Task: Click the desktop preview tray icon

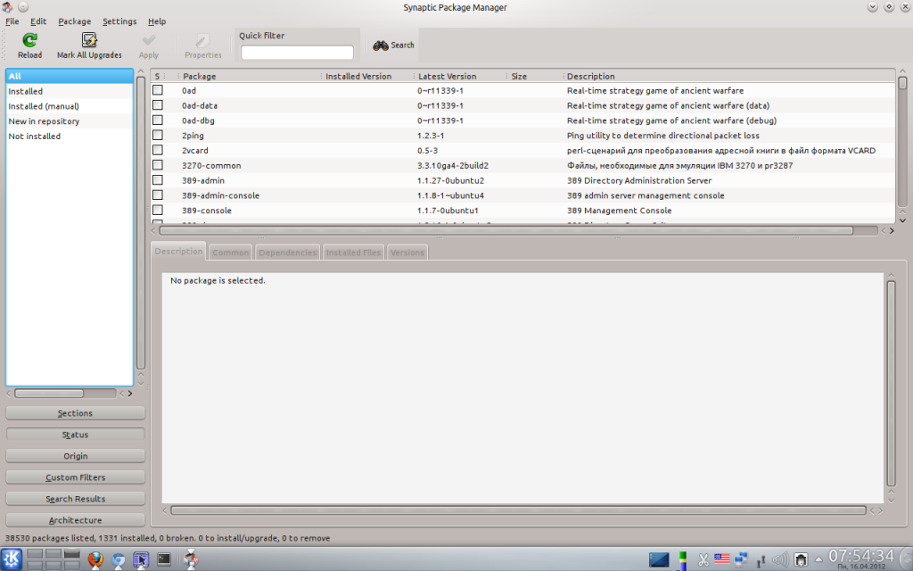Action: (x=659, y=559)
